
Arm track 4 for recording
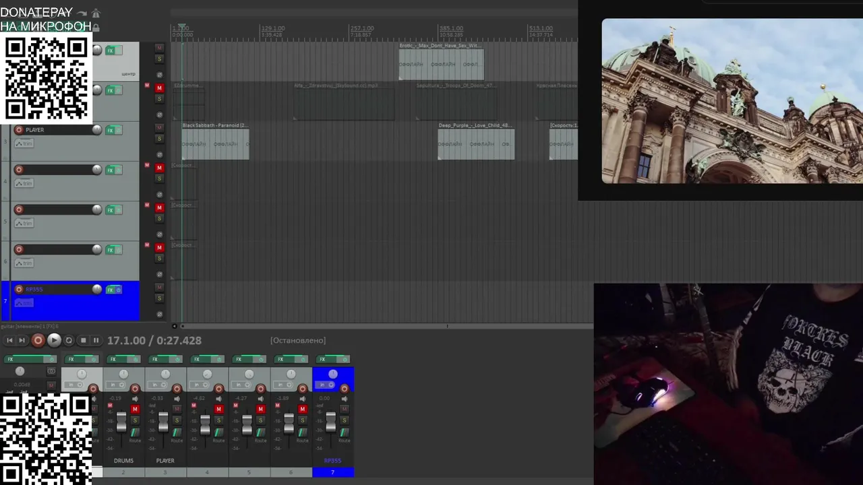tap(19, 170)
